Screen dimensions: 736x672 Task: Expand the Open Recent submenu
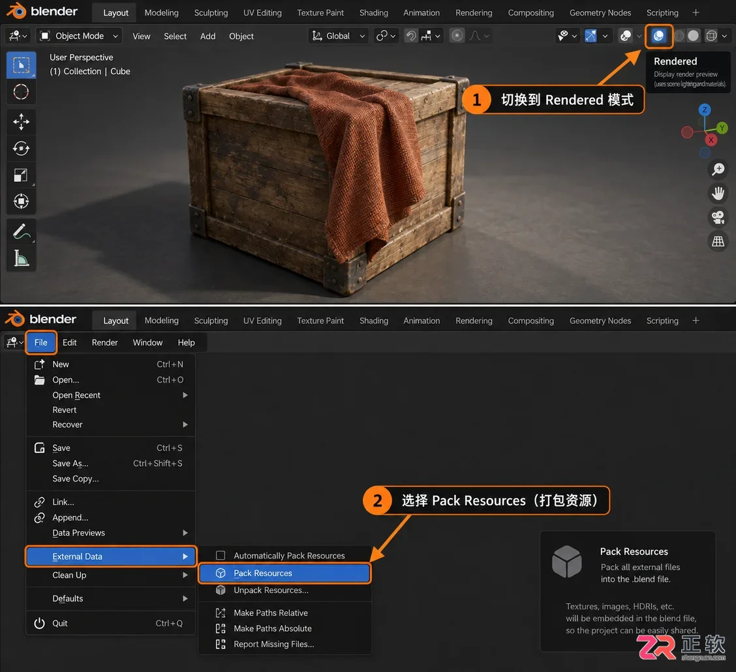pos(111,396)
